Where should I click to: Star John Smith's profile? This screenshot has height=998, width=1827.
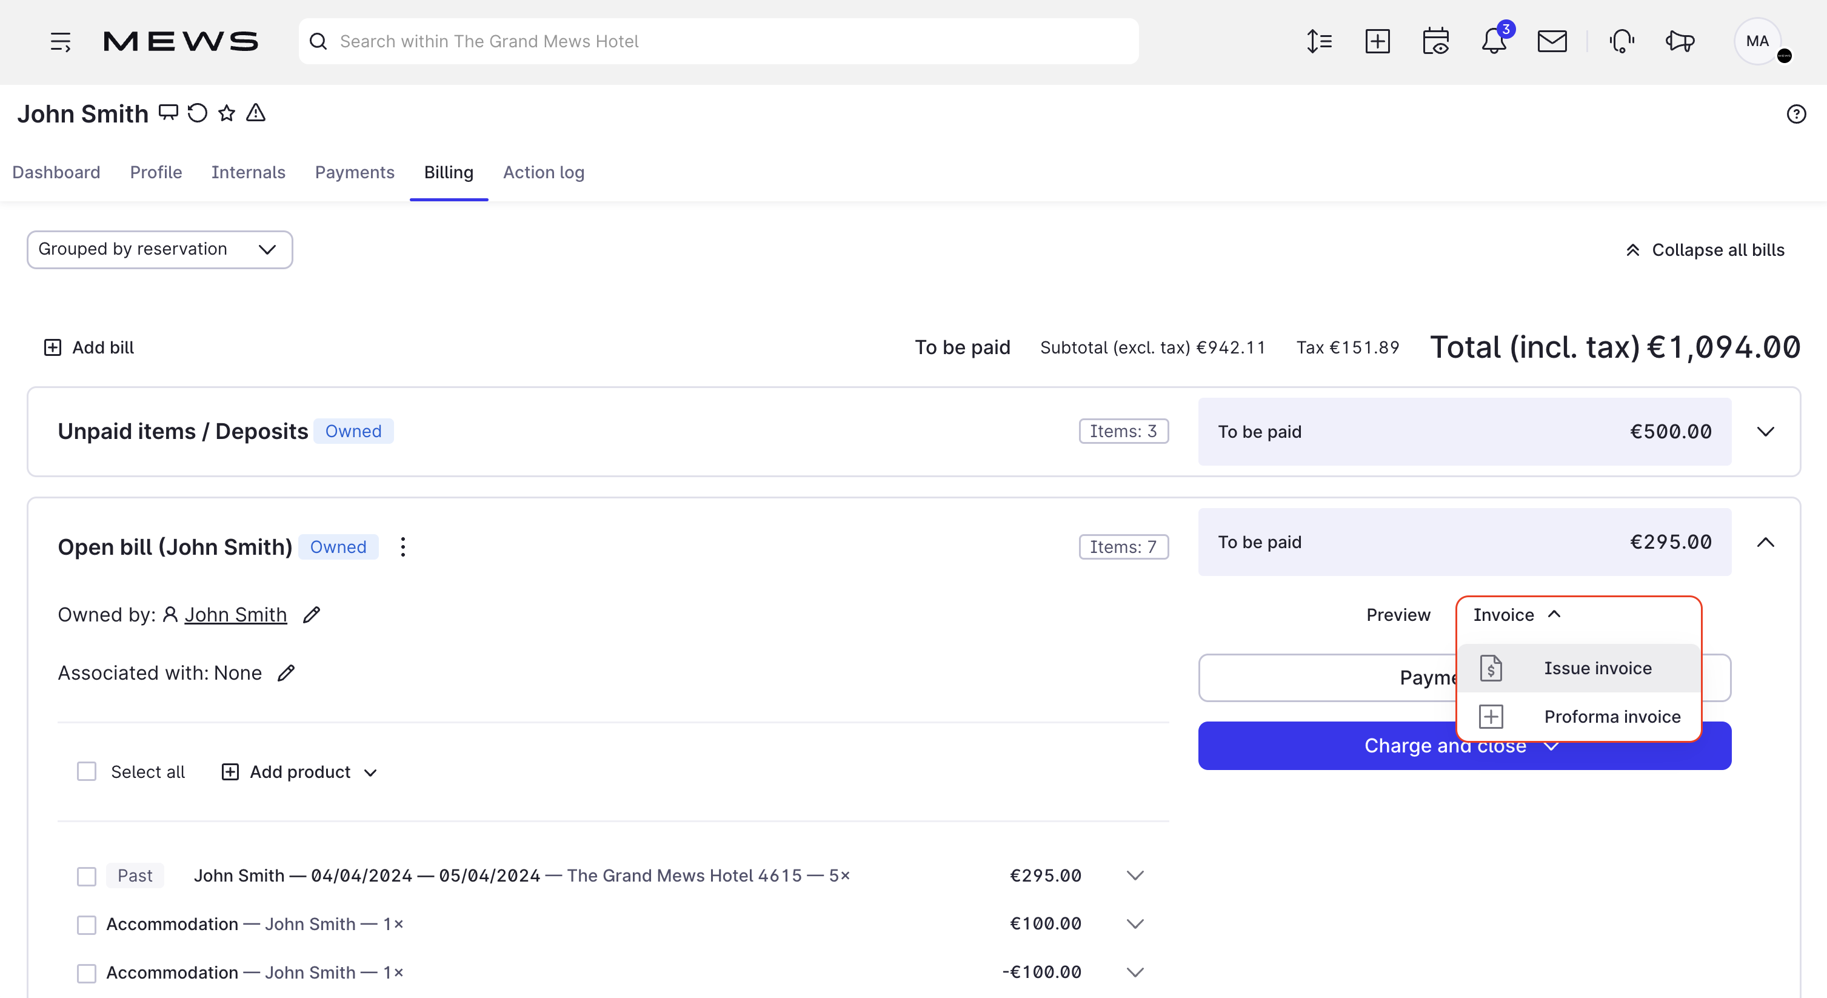point(225,113)
